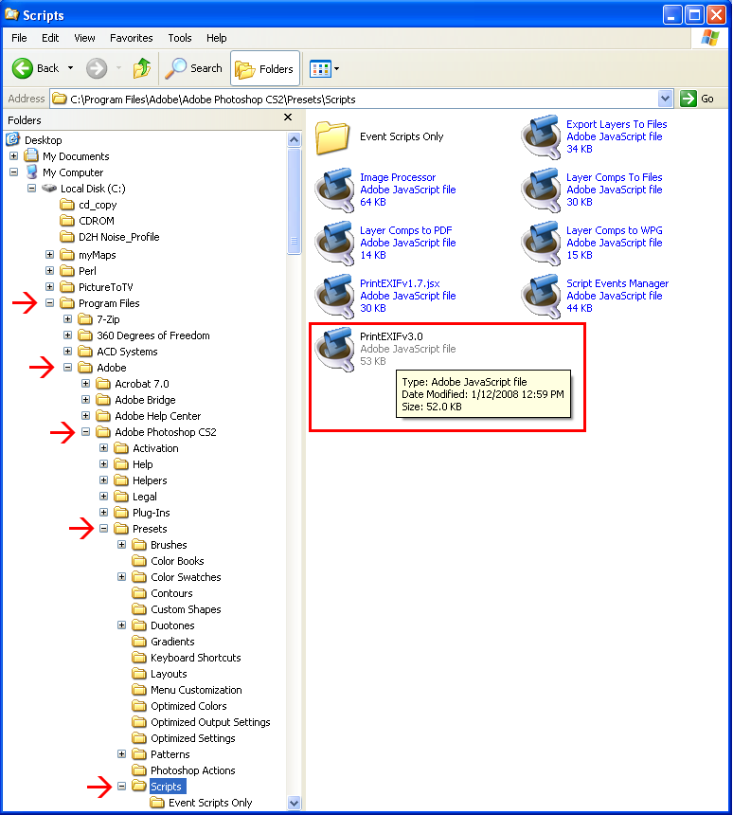733x815 pixels.
Task: Click folder tree scrollbar down arrow
Action: (294, 803)
